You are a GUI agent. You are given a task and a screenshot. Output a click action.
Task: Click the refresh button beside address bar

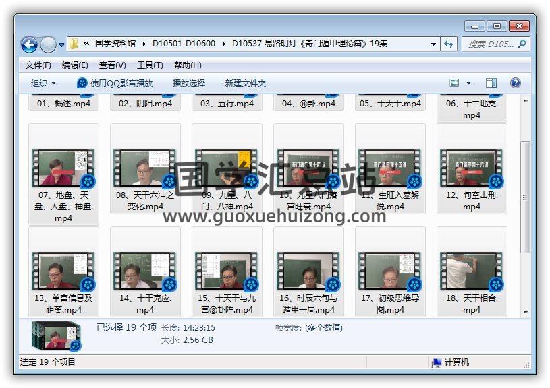449,44
